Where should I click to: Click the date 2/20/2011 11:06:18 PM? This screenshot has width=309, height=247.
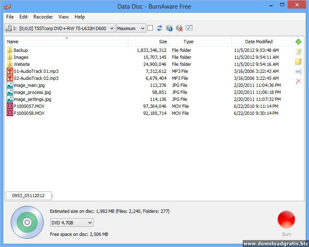(257, 92)
